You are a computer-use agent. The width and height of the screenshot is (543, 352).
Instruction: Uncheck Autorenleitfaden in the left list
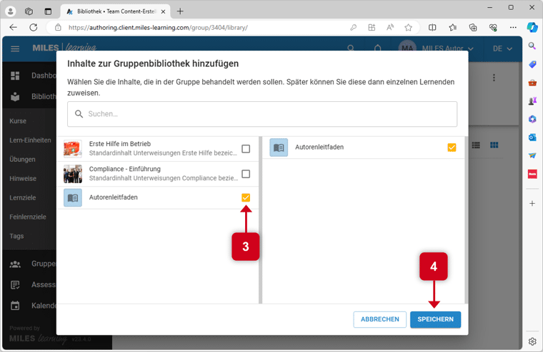coord(246,197)
